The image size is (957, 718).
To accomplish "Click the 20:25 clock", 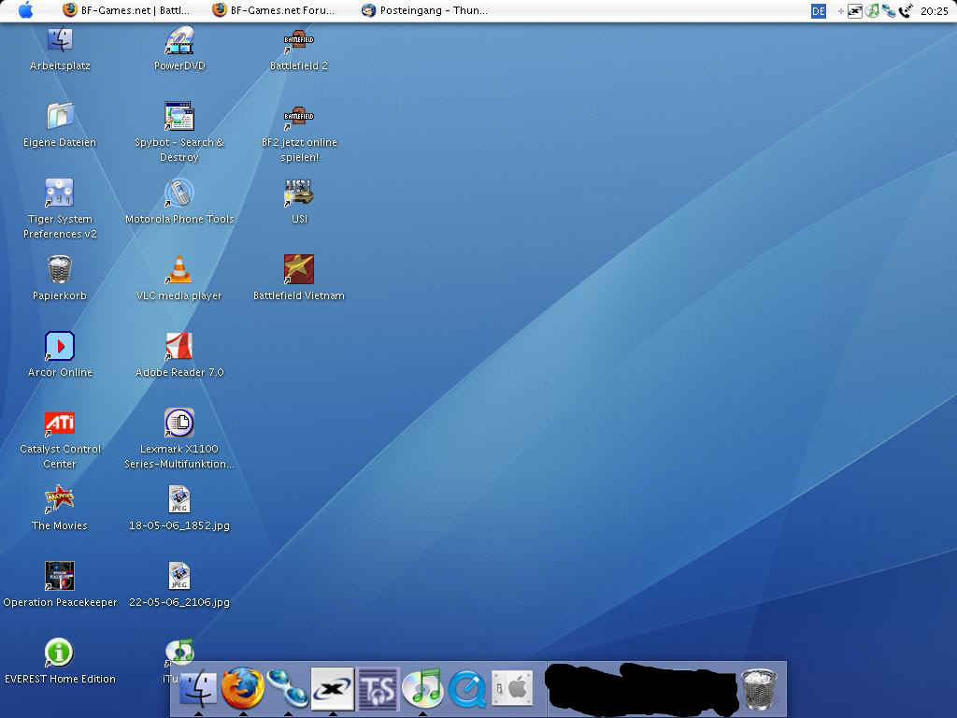I will click(934, 11).
